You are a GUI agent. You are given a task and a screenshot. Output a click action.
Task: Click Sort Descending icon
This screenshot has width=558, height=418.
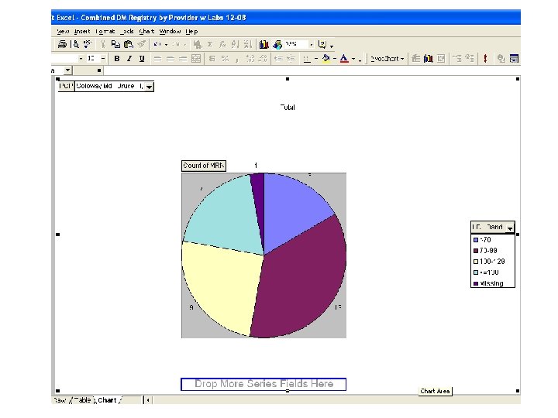click(248, 44)
